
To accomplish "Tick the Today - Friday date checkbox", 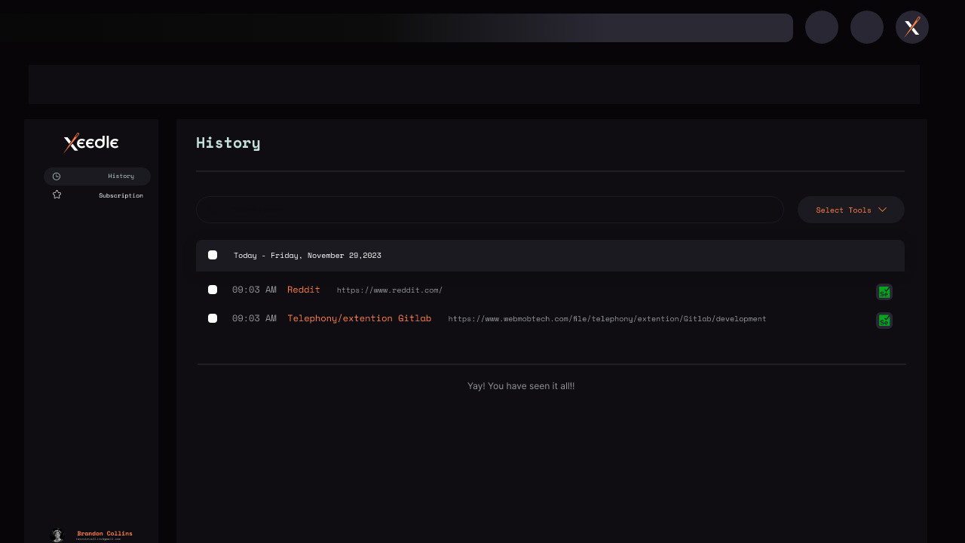I will (x=213, y=255).
